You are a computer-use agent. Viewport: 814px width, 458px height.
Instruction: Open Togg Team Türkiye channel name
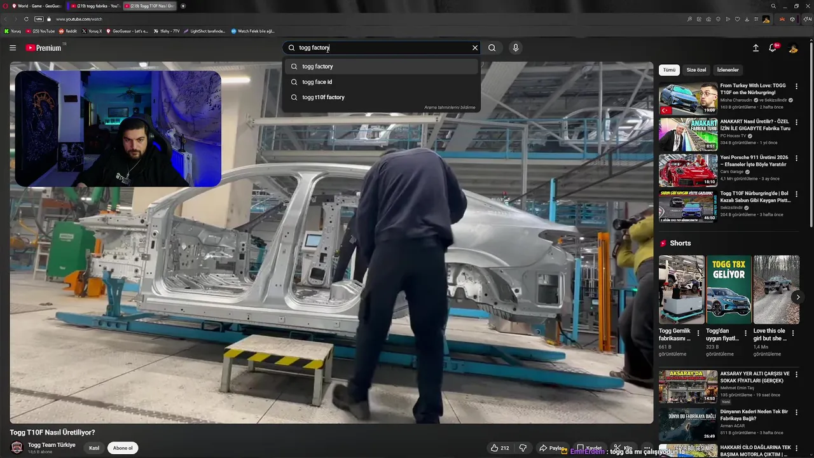(52, 445)
